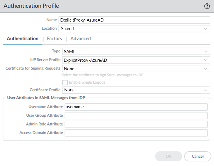Focus the User Group Attribute field
The height and width of the screenshot is (166, 214).
click(x=136, y=115)
